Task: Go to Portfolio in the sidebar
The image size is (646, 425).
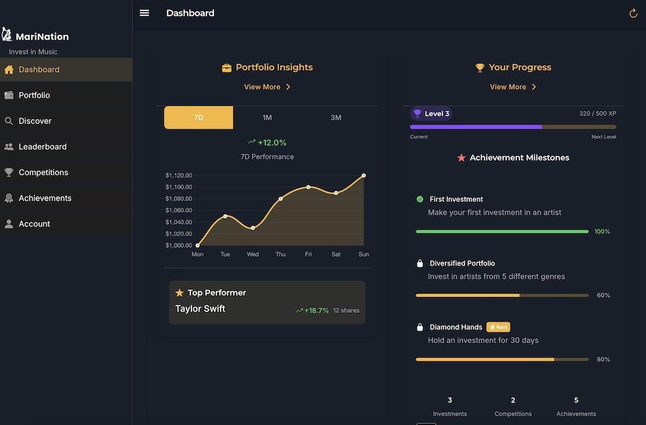Action: click(x=66, y=95)
